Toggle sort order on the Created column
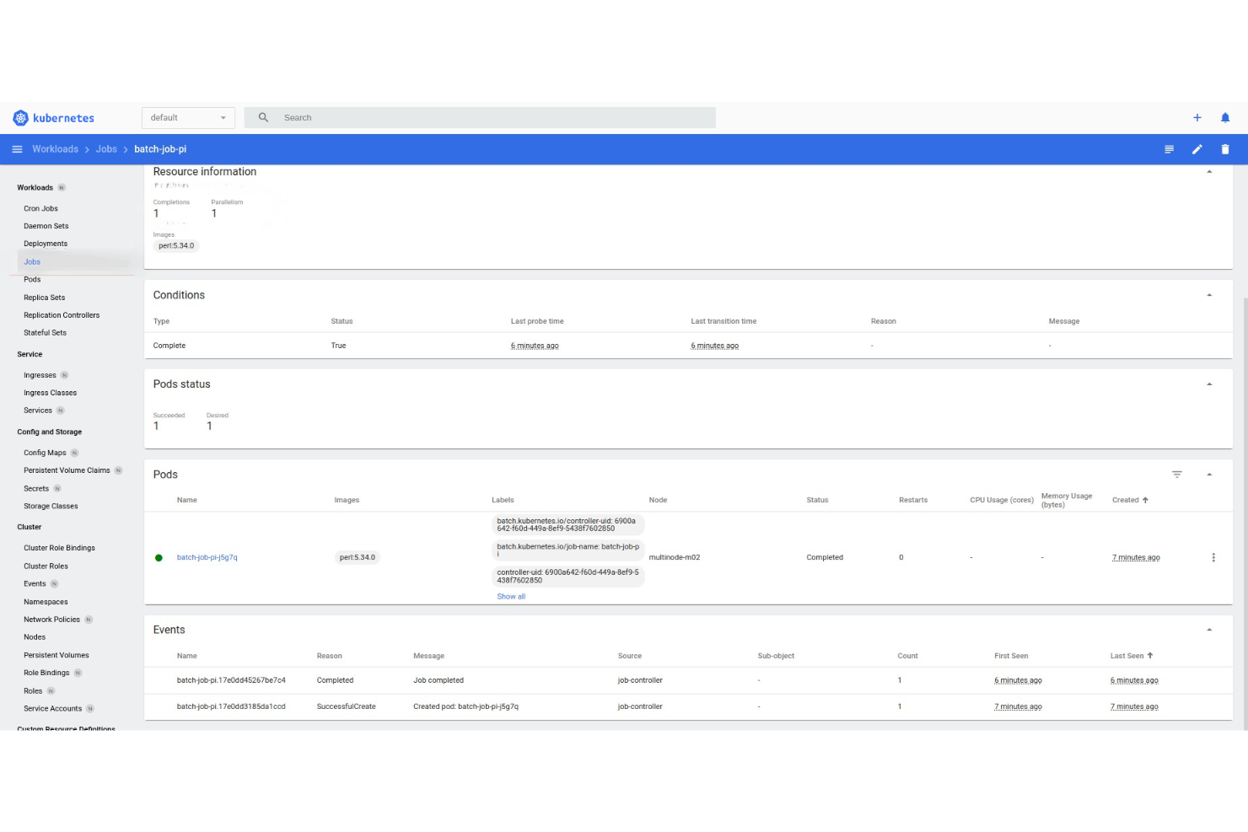Image resolution: width=1248 pixels, height=832 pixels. coord(1130,500)
